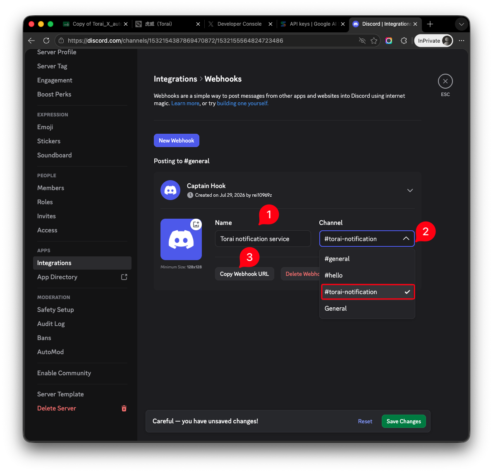Click the New Webhook button
This screenshot has width=493, height=473.
click(x=176, y=140)
